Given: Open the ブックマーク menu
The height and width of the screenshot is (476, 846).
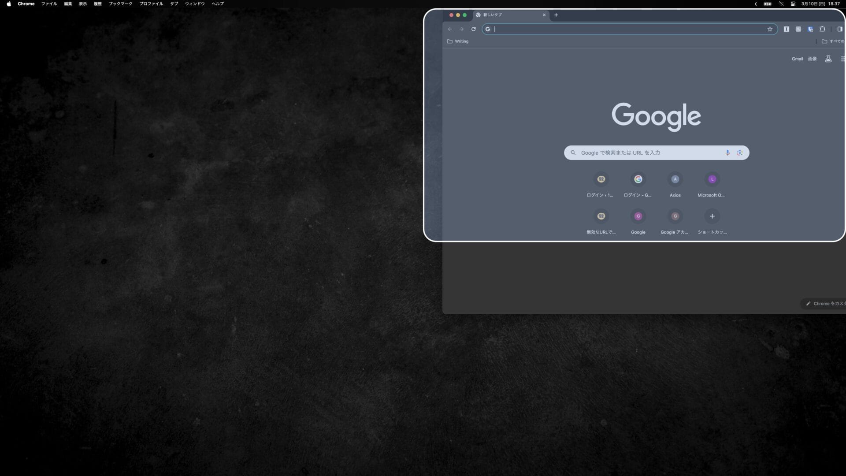Looking at the screenshot, I should (x=120, y=4).
